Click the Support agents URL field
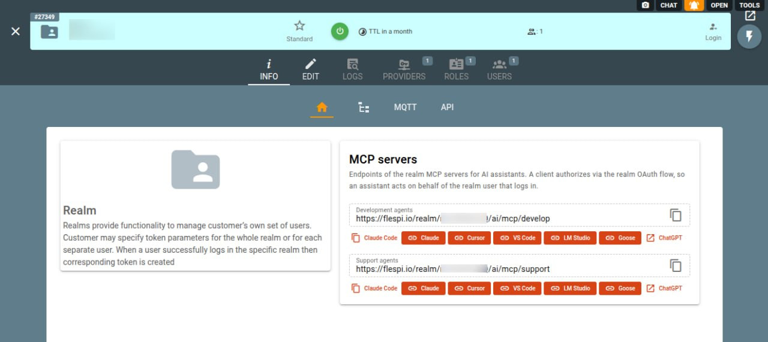768x342 pixels. [520, 265]
